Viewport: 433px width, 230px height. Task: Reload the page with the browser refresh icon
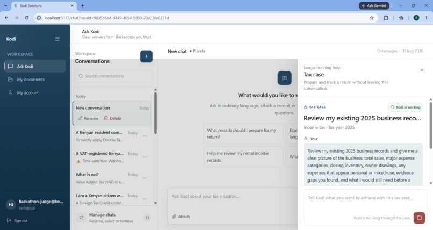click(x=26, y=18)
